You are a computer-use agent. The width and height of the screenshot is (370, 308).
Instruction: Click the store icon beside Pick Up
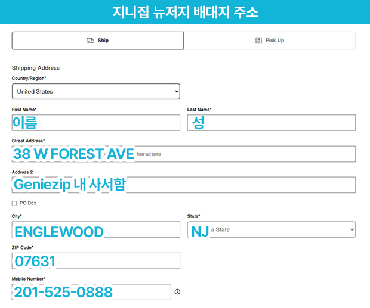point(258,41)
